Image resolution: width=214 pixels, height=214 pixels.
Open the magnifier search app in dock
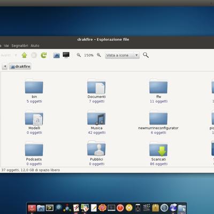58,208
